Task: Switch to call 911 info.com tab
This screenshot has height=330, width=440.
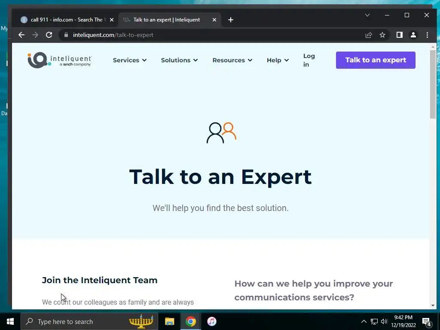Action: (x=67, y=20)
